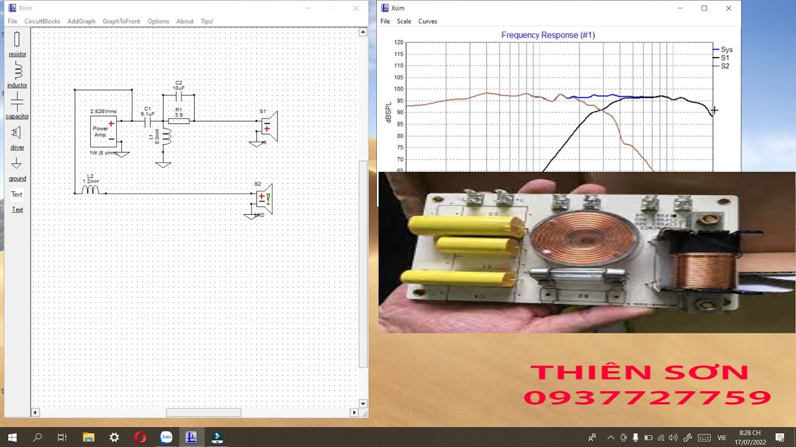796x447 pixels.
Task: Switch the VIE input language indicator
Action: click(x=722, y=438)
